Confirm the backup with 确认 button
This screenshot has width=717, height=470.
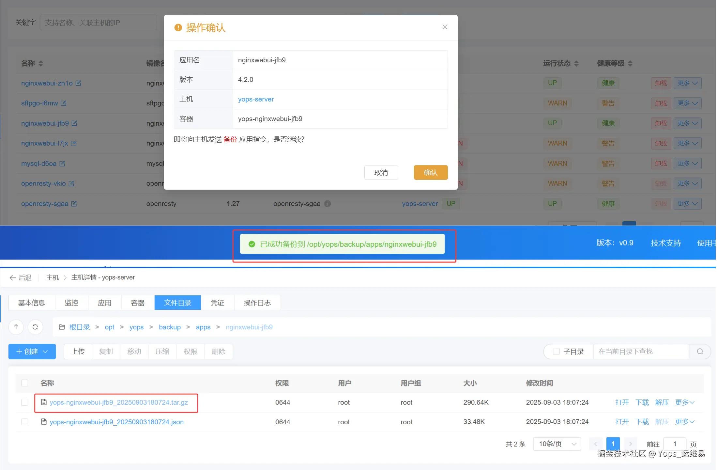[x=430, y=173]
